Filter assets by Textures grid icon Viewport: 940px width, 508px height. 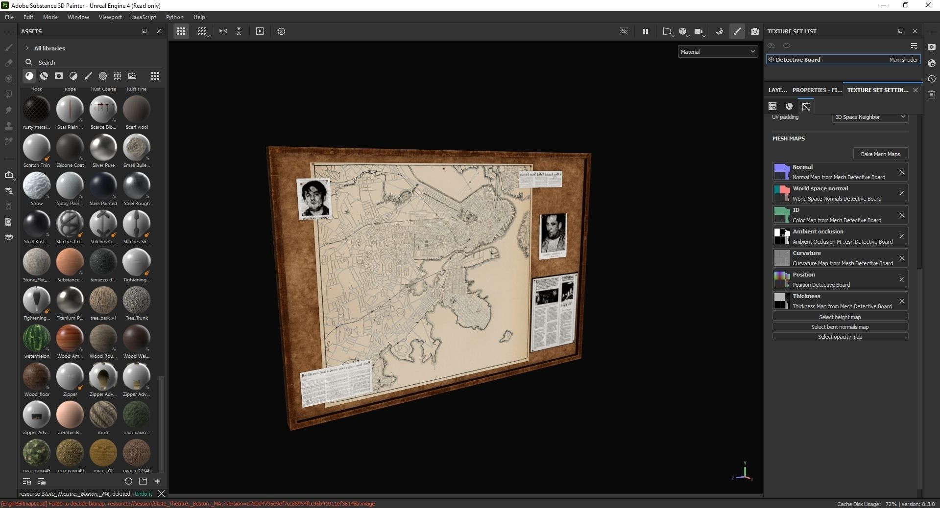[x=118, y=76]
